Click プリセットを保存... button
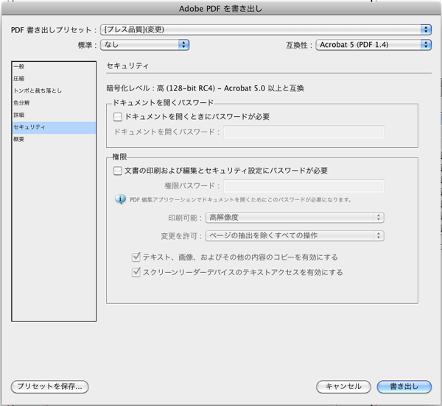Image resolution: width=442 pixels, height=406 pixels. coord(50,387)
